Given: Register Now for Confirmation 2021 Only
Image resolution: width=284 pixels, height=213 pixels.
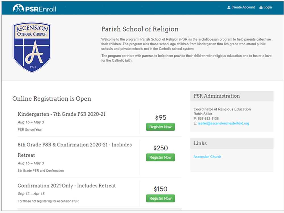Looking at the screenshot, I should coord(160,198).
